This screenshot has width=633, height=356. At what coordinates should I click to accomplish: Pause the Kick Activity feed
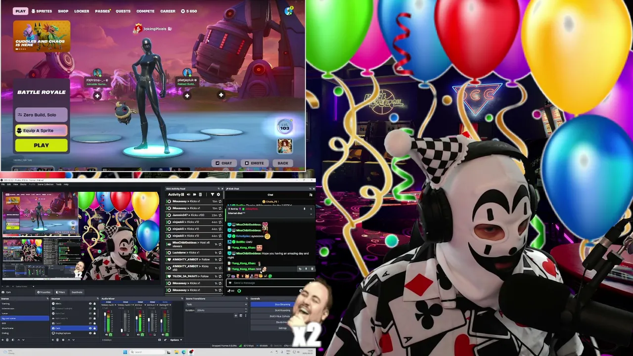click(x=182, y=195)
